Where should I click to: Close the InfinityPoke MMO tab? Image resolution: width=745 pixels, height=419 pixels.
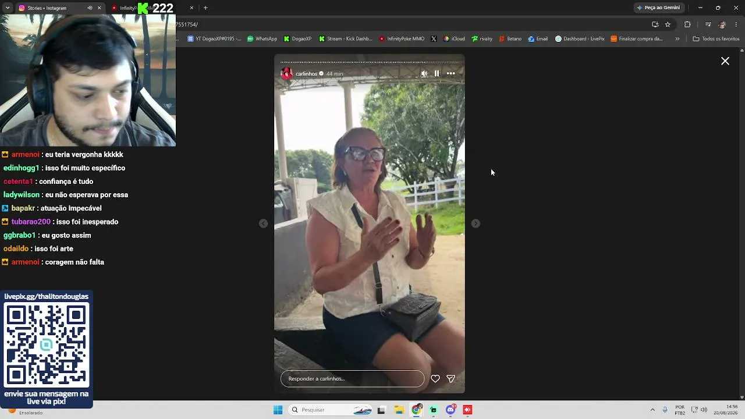[x=191, y=8]
